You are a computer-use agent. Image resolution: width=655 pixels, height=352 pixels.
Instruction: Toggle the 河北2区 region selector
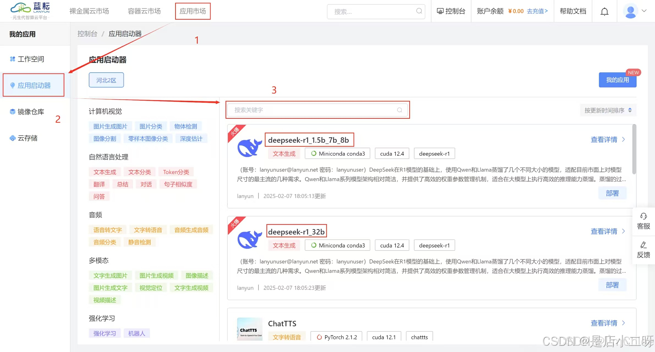click(x=106, y=80)
